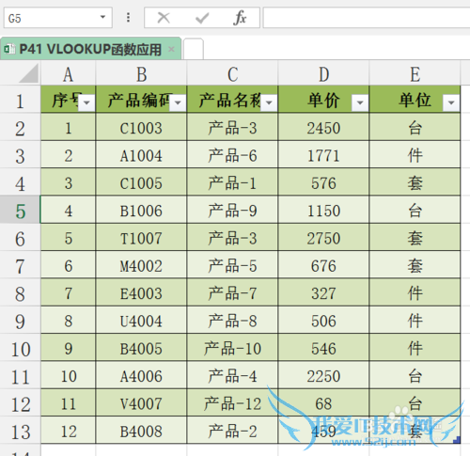Viewport: 470px width, 456px height.
Task: Open the 序号 column filter dropdown
Action: coord(86,102)
